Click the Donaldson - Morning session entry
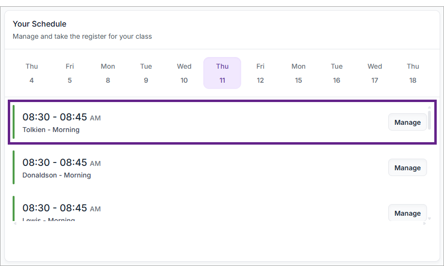This screenshot has height=266, width=444. (194, 168)
